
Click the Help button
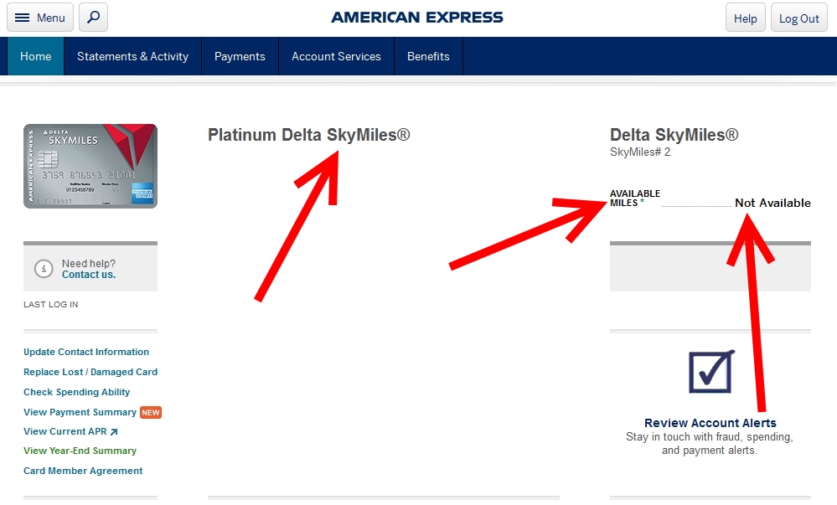pos(744,17)
